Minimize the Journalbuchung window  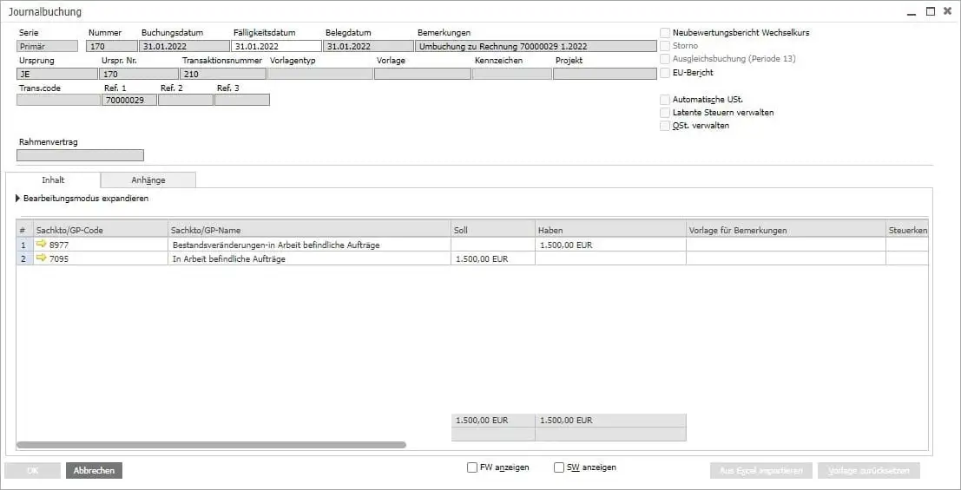911,12
